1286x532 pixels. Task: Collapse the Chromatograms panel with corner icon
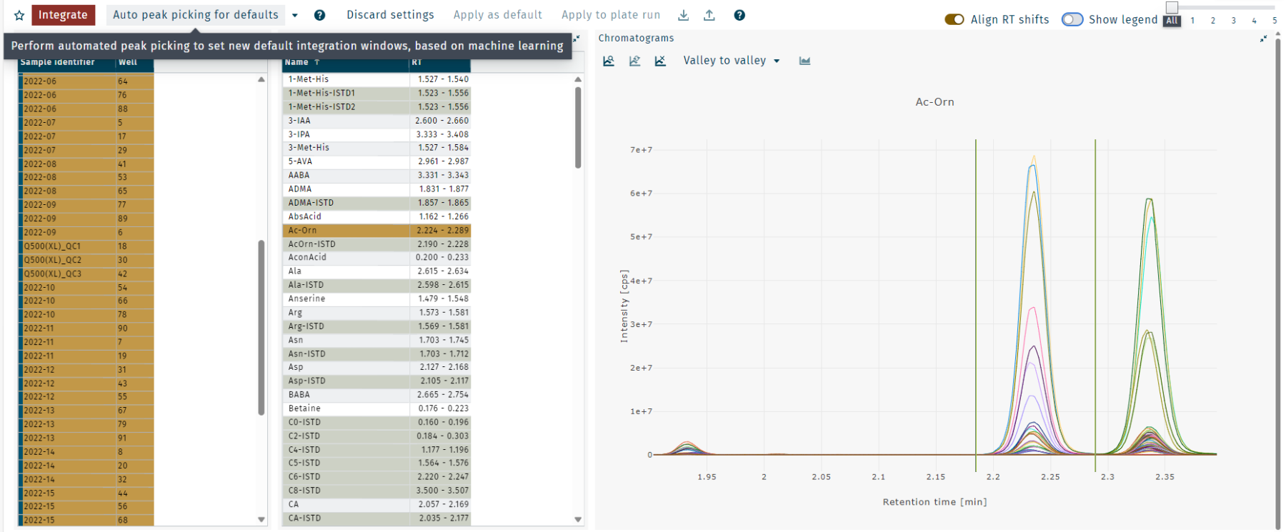coord(1263,39)
